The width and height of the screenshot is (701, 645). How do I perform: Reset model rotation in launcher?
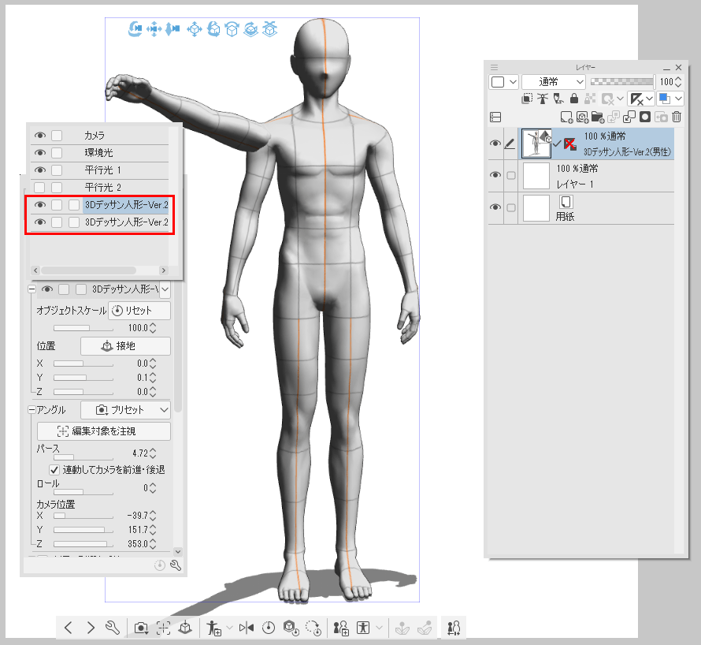[313, 628]
